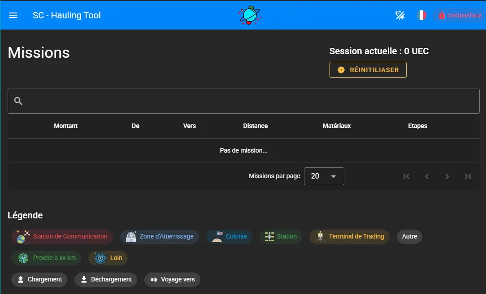This screenshot has height=294, width=486.
Task: Open the Missions par page dropdown
Action: point(324,176)
